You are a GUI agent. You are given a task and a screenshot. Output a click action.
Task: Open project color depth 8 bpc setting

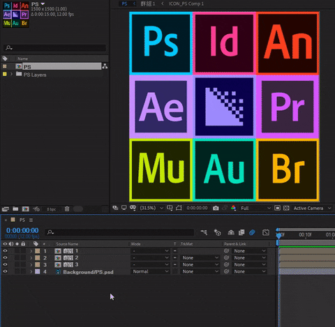pyautogui.click(x=52, y=209)
